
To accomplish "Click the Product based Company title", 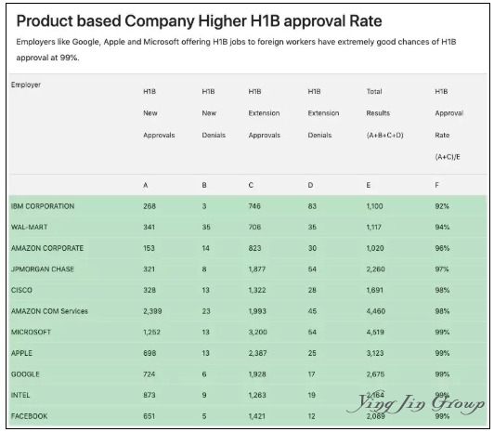I will pos(199,21).
